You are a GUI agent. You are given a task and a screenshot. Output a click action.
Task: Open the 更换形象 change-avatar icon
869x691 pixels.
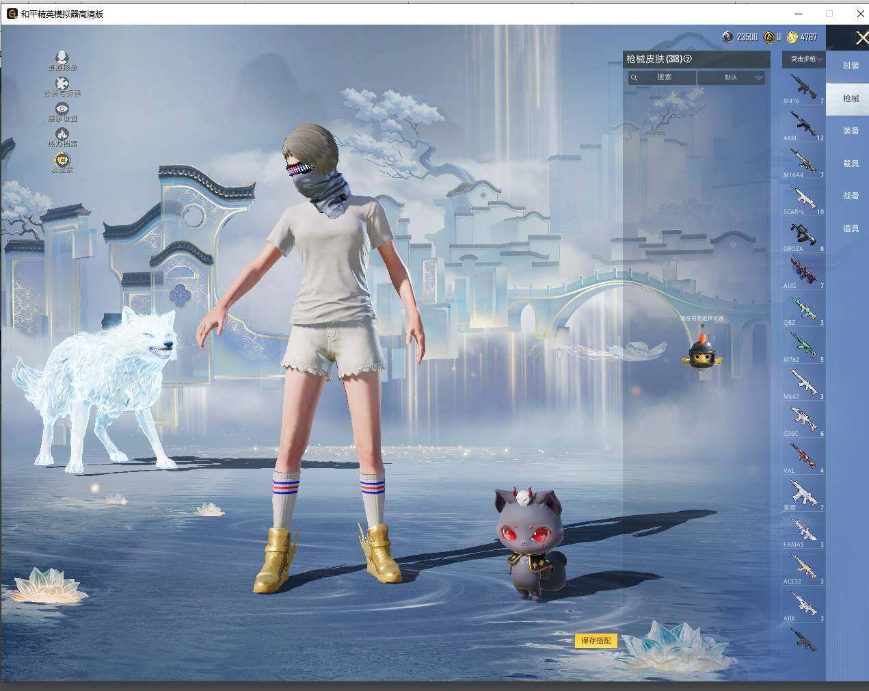point(62,57)
